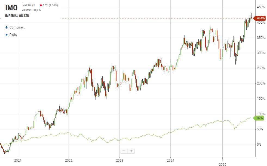
Task: Click the 2021 label on time axis
Action: pyautogui.click(x=18, y=160)
